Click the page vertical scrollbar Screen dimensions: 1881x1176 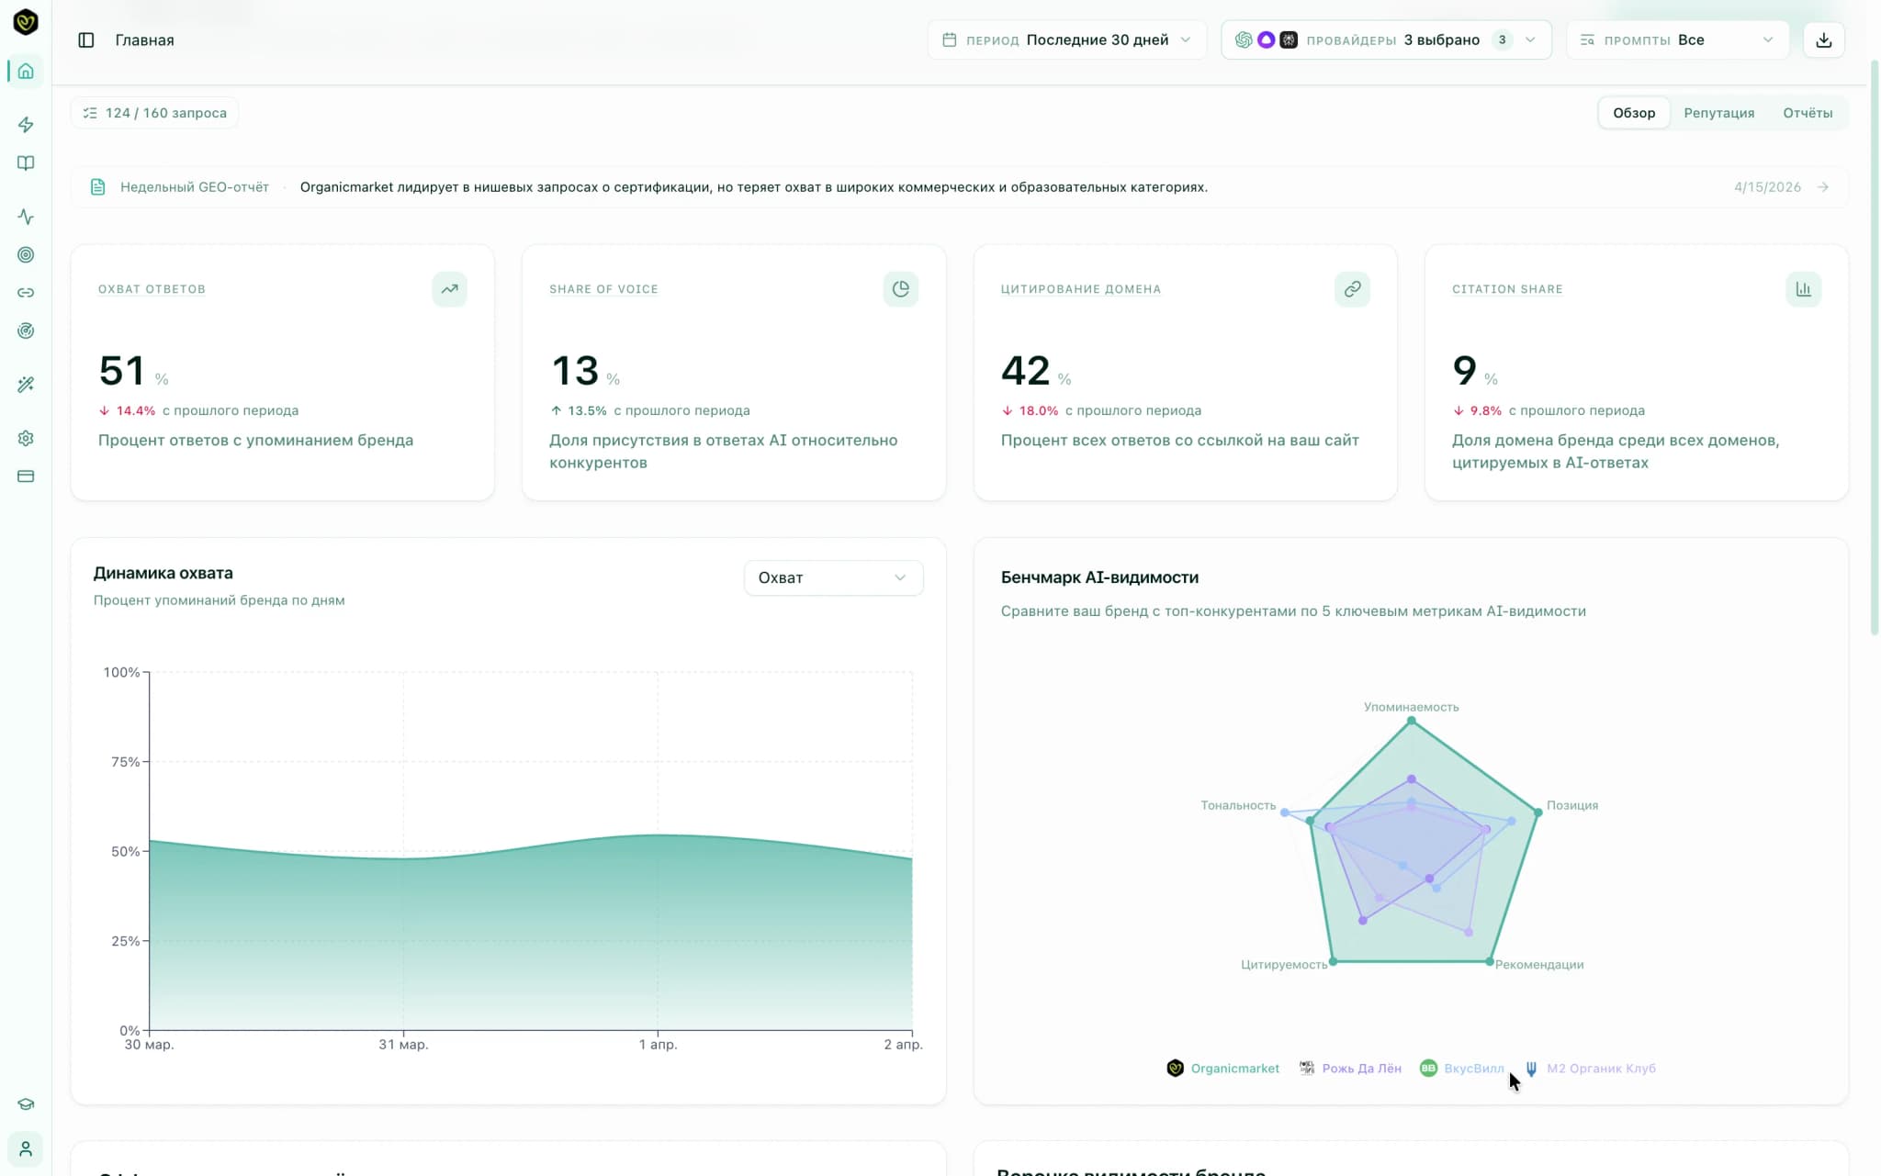[x=1875, y=349]
